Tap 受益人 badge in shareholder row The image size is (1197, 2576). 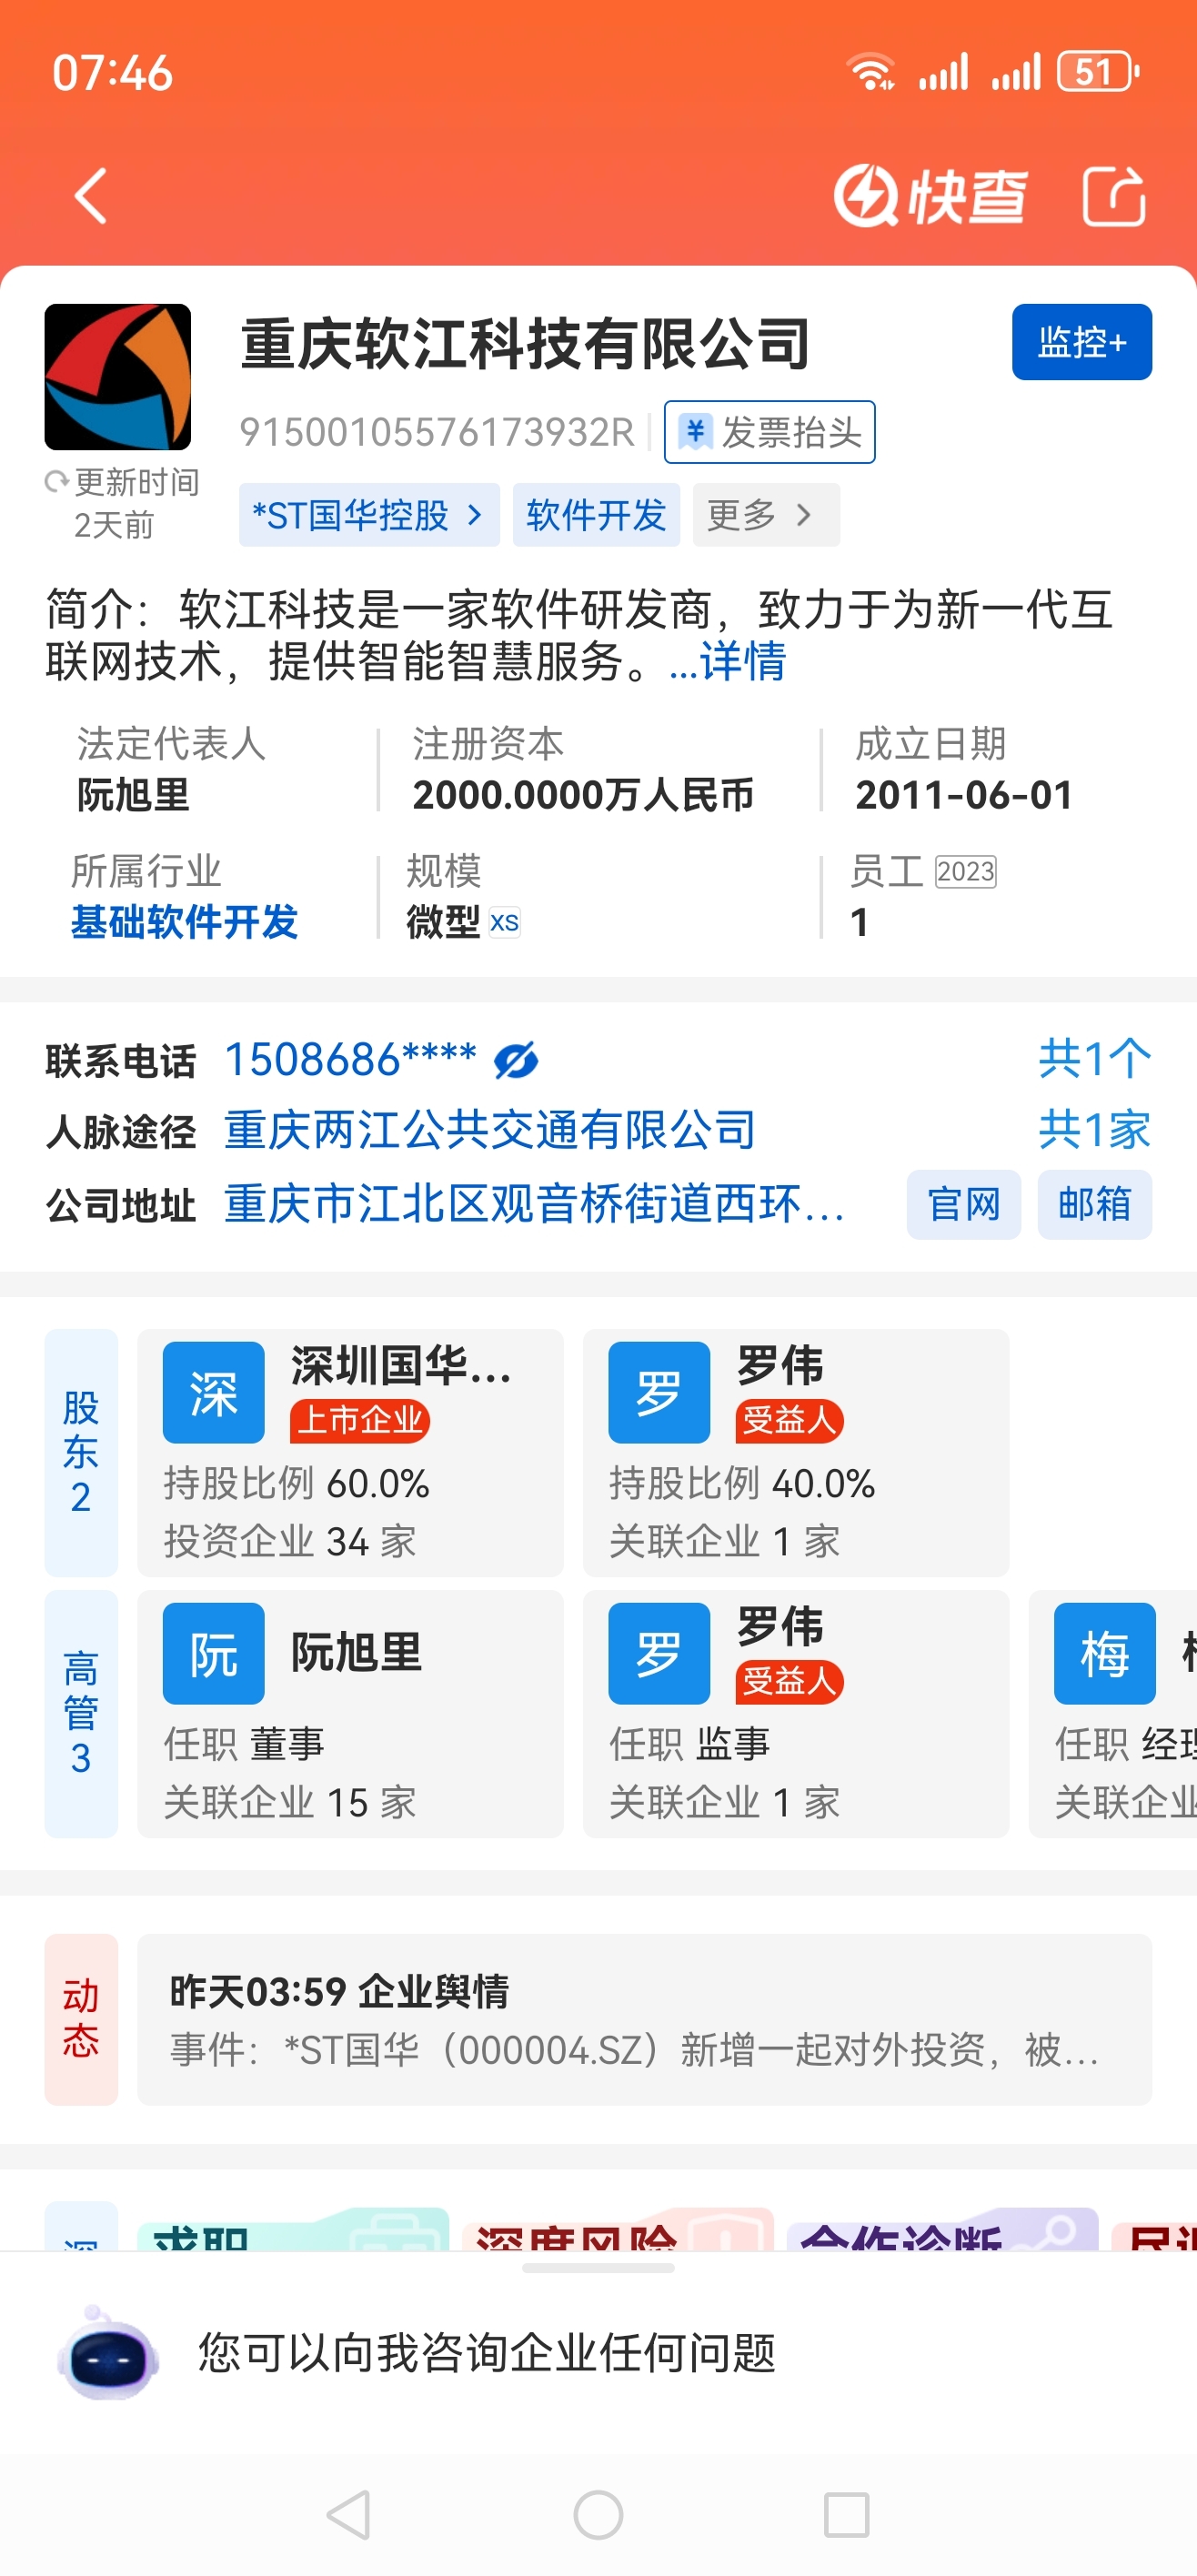tap(790, 1420)
